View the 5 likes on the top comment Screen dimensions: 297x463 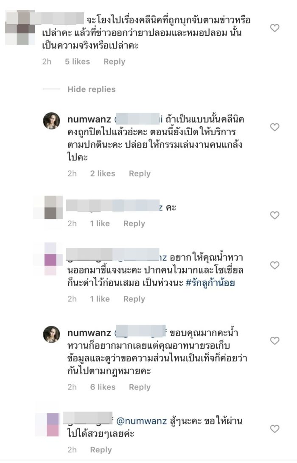point(77,61)
